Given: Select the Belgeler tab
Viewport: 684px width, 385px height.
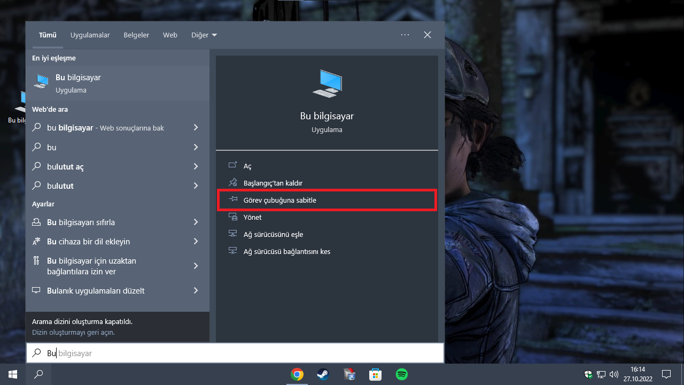Looking at the screenshot, I should pyautogui.click(x=136, y=35).
